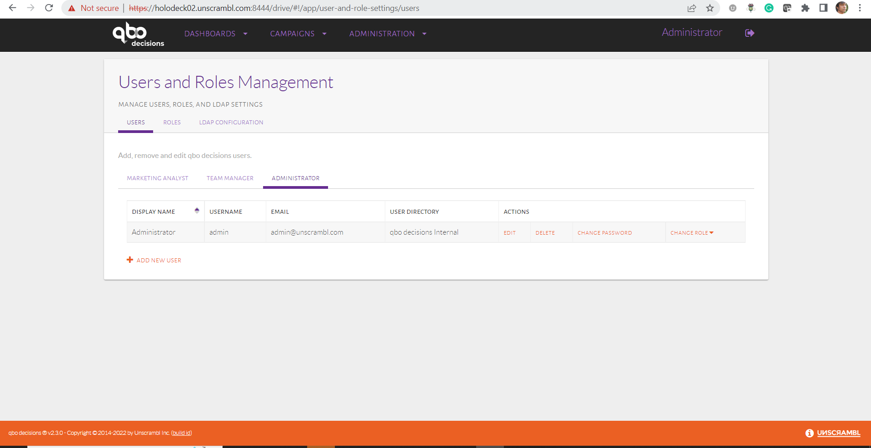
Task: Switch to the Roles tab
Action: (x=172, y=123)
